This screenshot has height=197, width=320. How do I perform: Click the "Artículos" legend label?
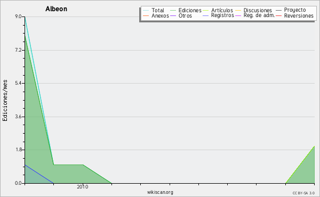pyautogui.click(x=222, y=10)
